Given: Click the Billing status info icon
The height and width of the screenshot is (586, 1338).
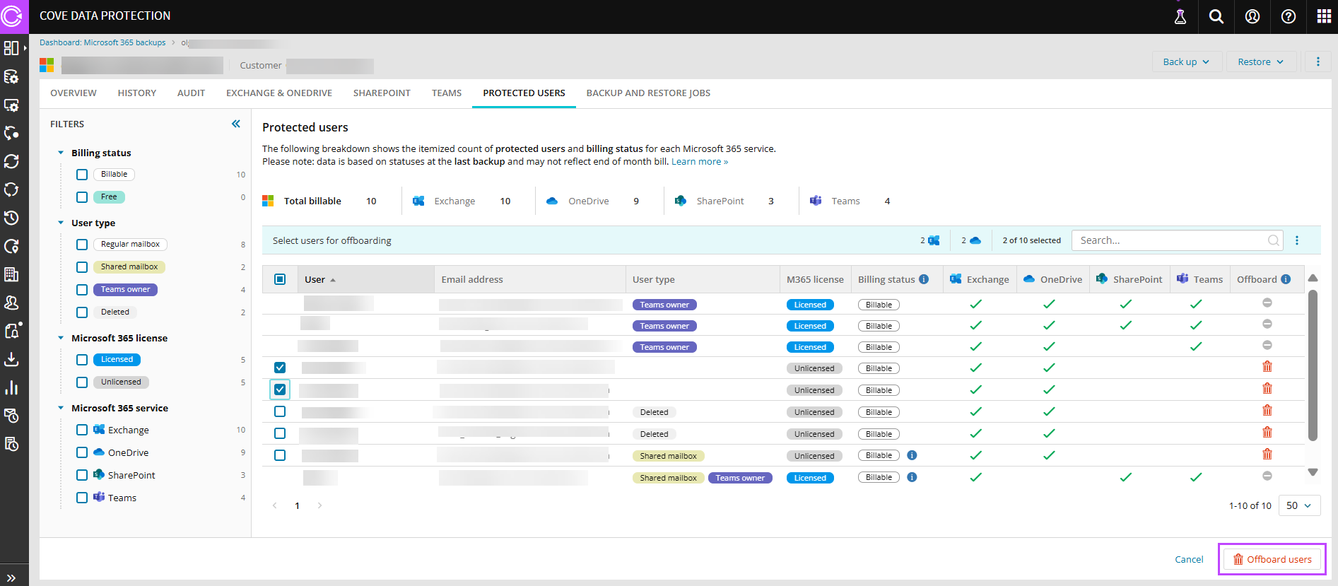Looking at the screenshot, I should (x=924, y=279).
